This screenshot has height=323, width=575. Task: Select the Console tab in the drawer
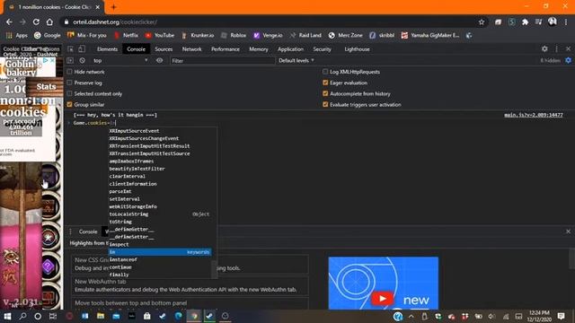point(88,231)
